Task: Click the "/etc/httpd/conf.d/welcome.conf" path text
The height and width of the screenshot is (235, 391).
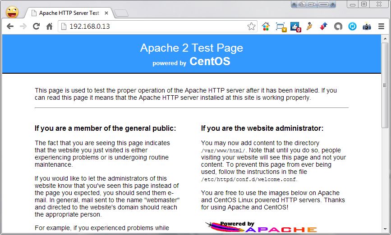Action: (x=249, y=179)
